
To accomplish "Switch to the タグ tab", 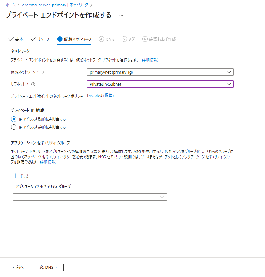I will click(x=128, y=39).
